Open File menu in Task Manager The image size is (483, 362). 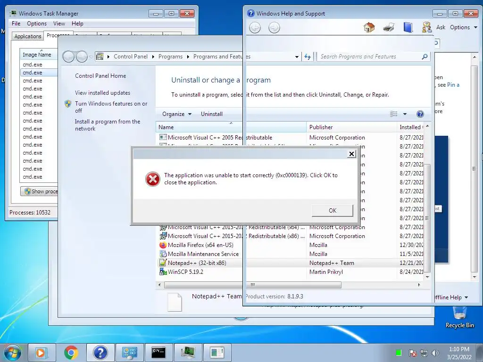(x=16, y=24)
